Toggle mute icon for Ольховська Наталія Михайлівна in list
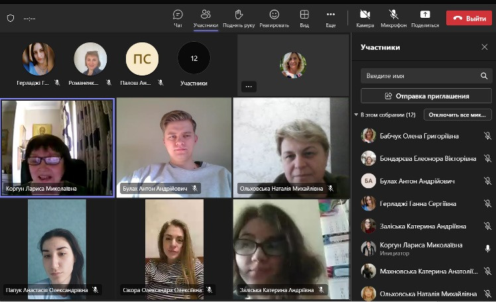Viewport: 496px width, 302px height. (487, 294)
